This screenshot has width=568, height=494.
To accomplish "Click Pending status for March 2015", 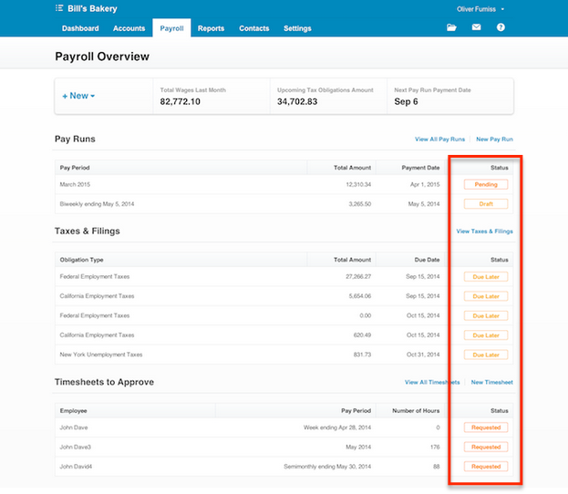I will point(486,184).
